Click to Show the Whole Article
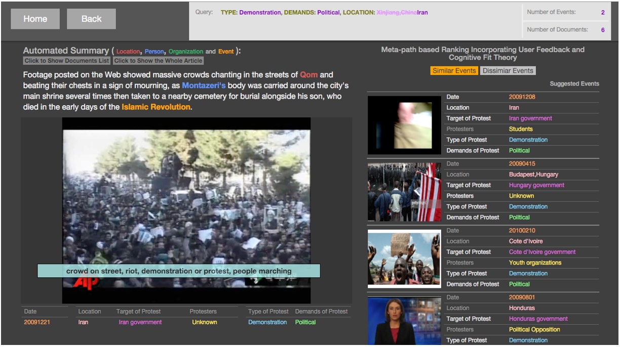 [158, 61]
